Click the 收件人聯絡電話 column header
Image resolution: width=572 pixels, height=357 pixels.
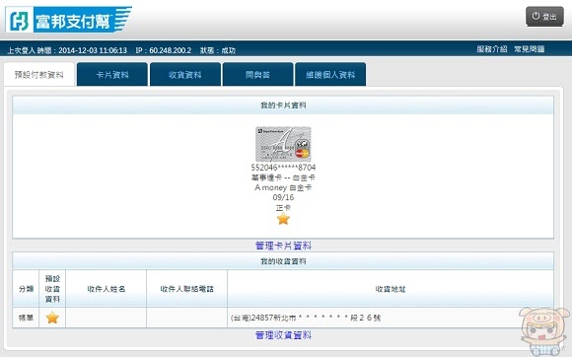click(186, 289)
